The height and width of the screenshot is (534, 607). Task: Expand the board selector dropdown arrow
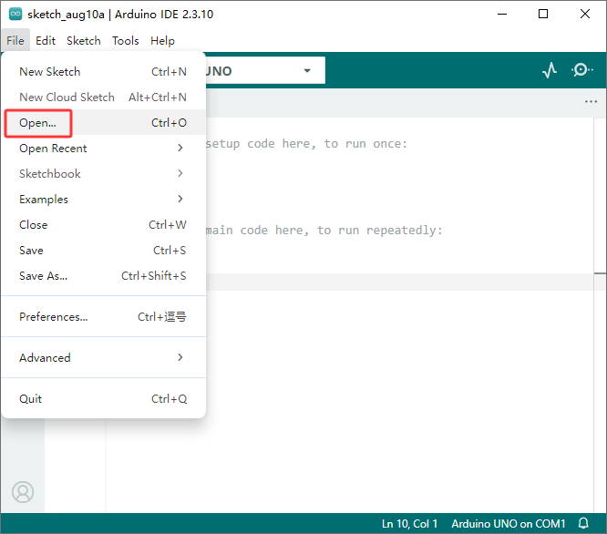tap(307, 70)
